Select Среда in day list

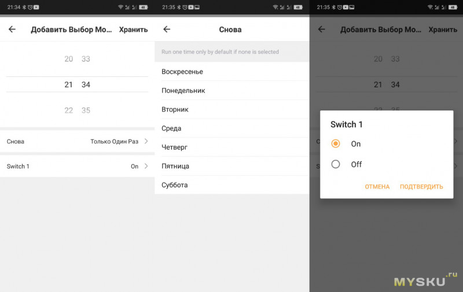[x=232, y=128]
